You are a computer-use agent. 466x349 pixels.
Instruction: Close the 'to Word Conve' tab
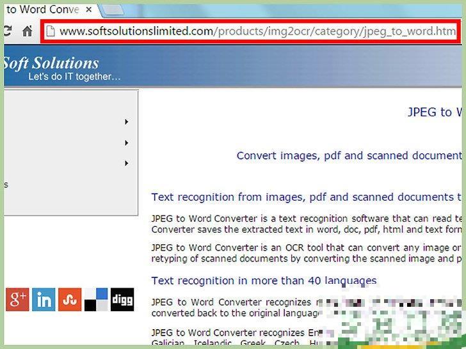[x=88, y=10]
